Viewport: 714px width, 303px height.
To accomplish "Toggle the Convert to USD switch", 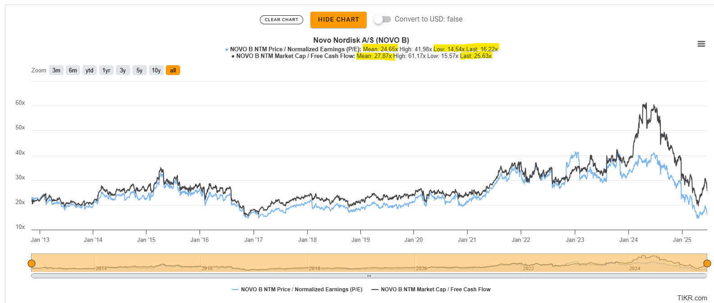I will pos(382,19).
